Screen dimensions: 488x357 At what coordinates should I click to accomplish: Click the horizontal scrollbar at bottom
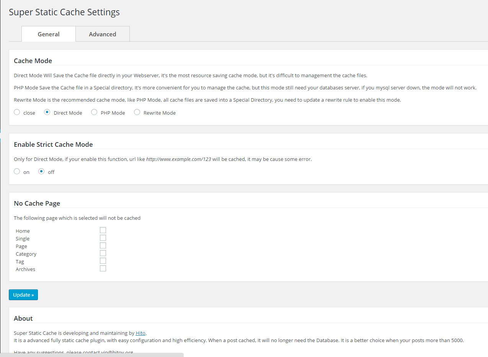92,355
